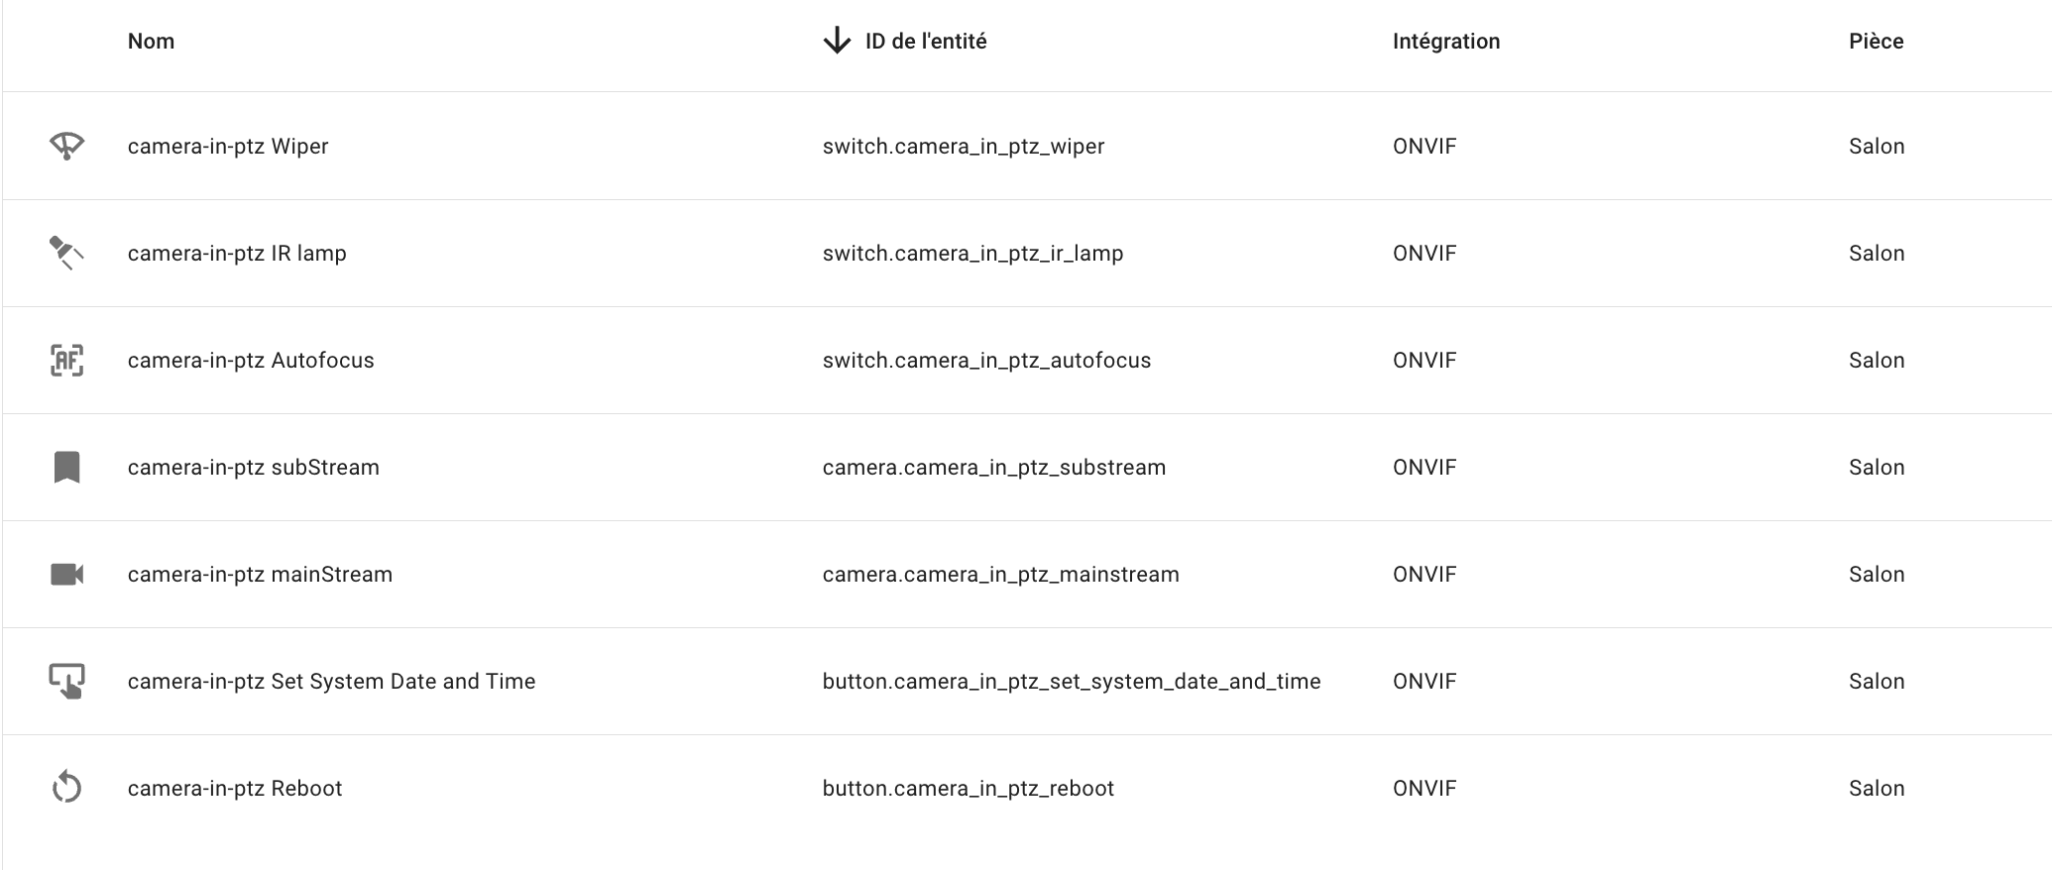This screenshot has height=870, width=2052.
Task: Click ONVIF integration in the Reboot row
Action: (1425, 788)
